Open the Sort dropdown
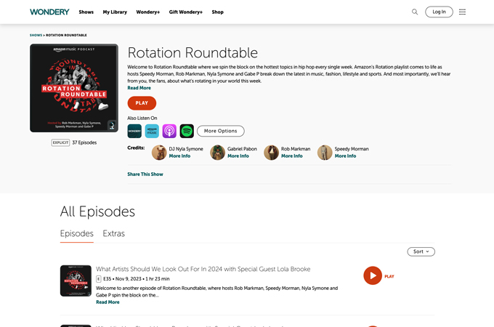This screenshot has width=494, height=327. (x=421, y=251)
